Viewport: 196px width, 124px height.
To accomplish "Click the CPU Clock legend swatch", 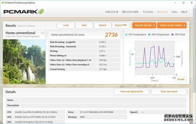I will point(173,35).
